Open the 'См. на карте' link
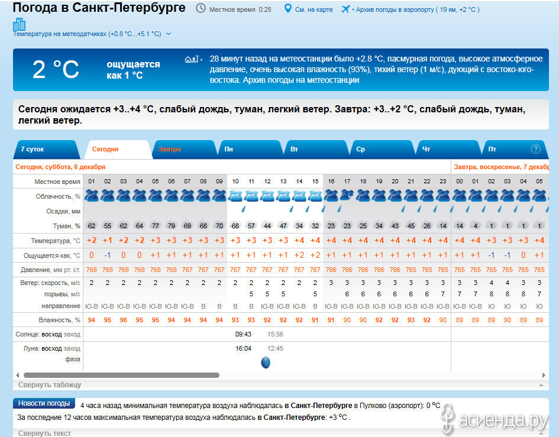The width and height of the screenshot is (559, 437). pos(314,9)
